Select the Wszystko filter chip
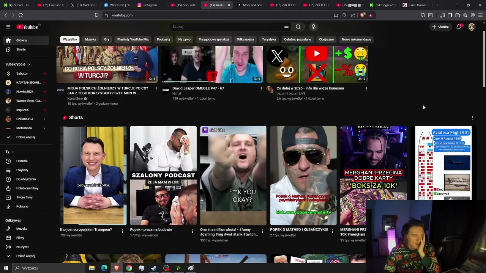 [x=70, y=39]
